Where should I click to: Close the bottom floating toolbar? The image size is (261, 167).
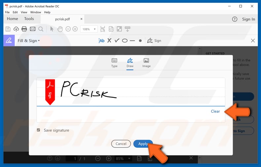point(191,158)
